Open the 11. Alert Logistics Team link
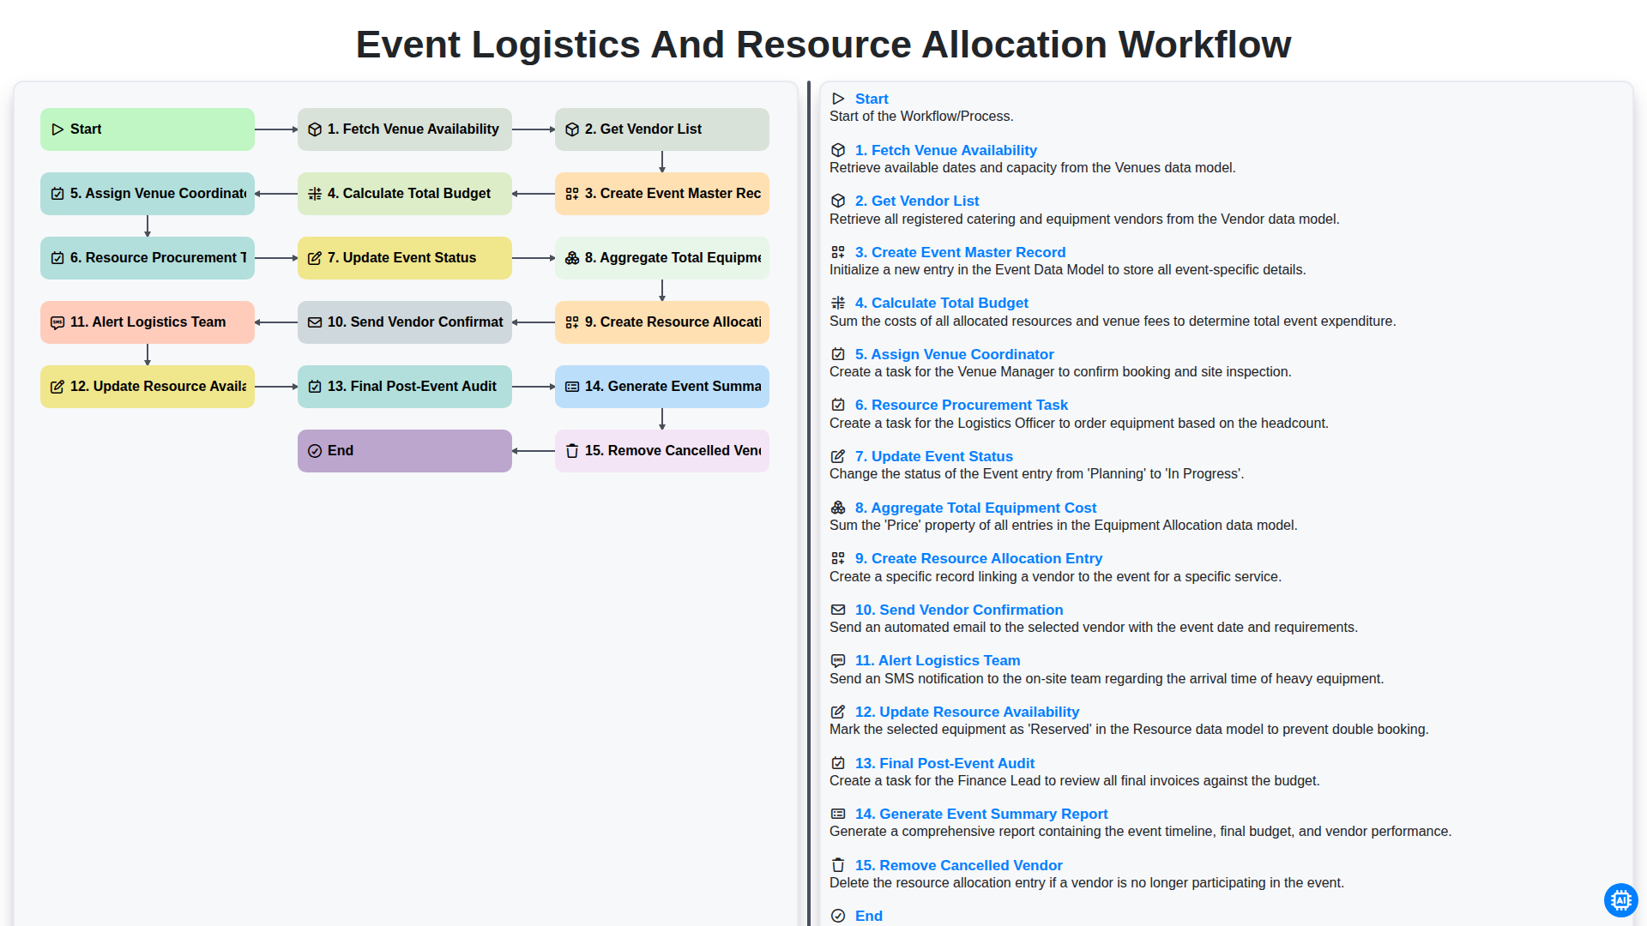The image size is (1647, 926). pos(938,660)
